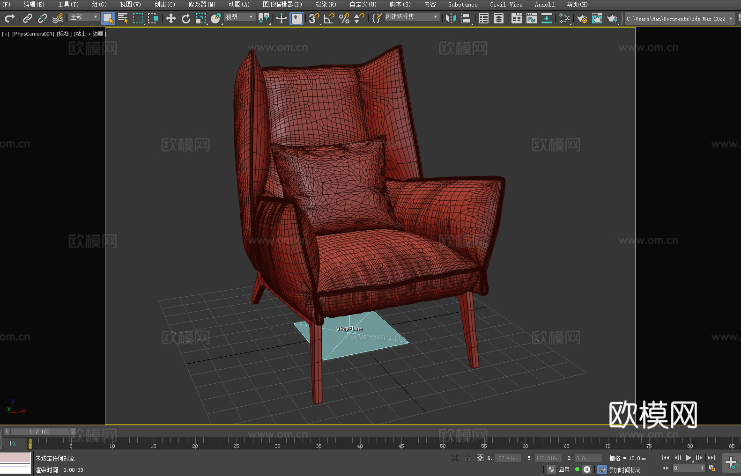Choose Rectangular Selection Region tool
The height and width of the screenshot is (476, 741).
coord(138,18)
